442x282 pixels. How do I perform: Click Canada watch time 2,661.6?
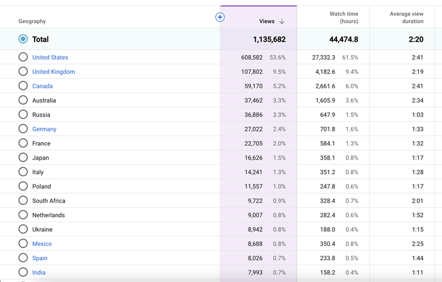pos(325,86)
